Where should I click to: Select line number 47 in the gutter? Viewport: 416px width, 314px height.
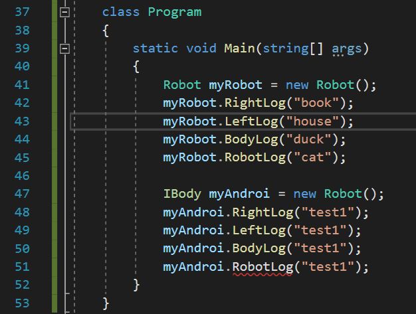(21, 194)
